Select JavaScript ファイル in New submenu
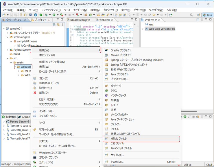 coord(142,148)
